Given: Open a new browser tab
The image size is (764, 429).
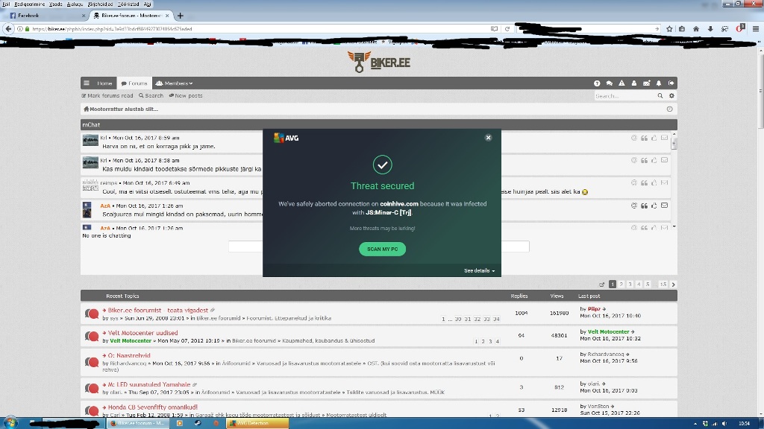Looking at the screenshot, I should (x=181, y=16).
